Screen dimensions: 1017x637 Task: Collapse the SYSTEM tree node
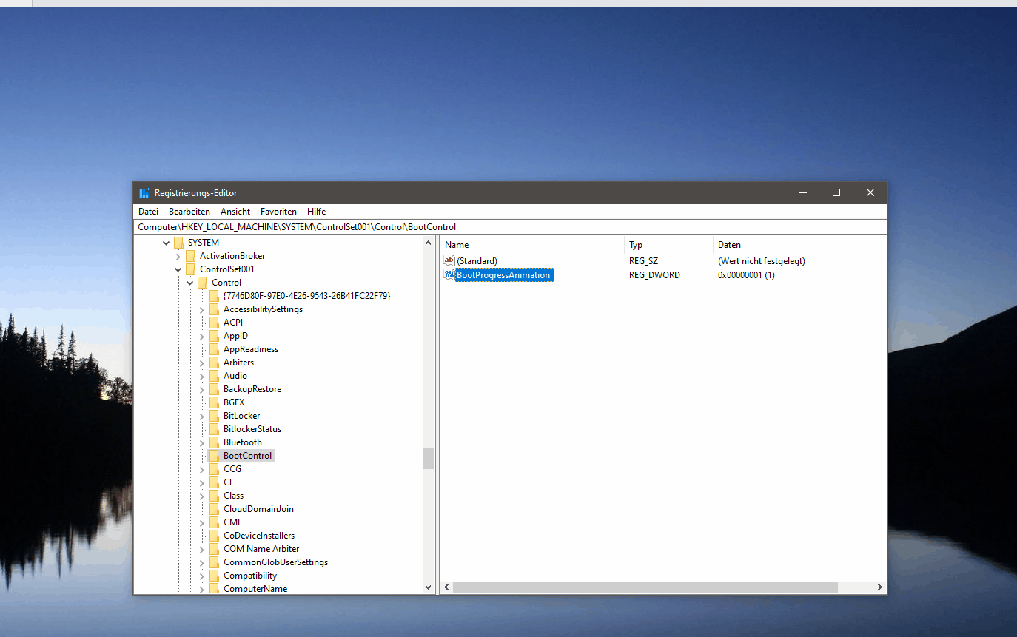166,243
